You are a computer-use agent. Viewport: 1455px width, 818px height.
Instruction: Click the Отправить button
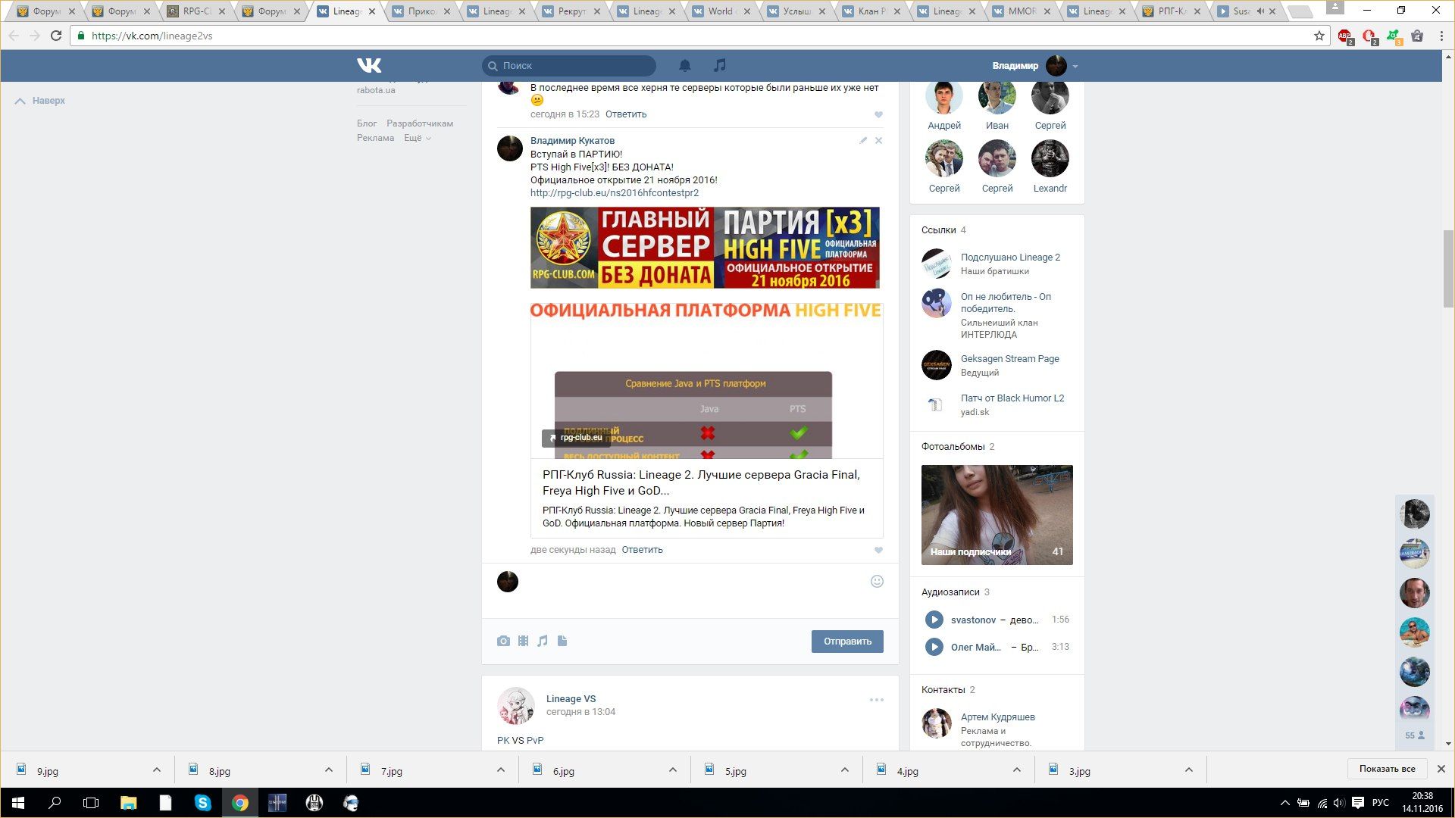(847, 641)
